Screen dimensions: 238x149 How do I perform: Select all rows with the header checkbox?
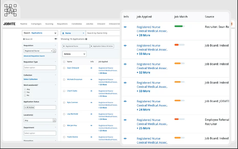64,62
